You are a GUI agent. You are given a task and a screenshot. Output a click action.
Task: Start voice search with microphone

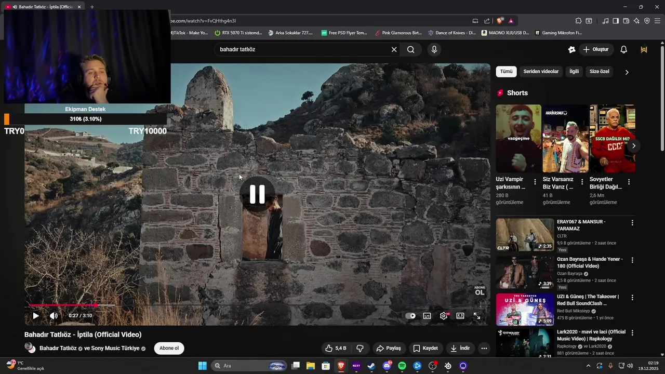coord(434,49)
